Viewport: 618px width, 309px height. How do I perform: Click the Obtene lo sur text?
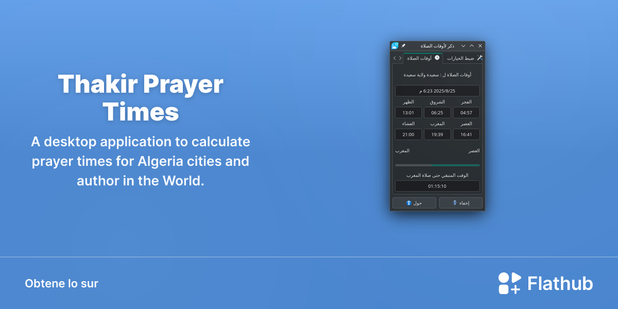pos(61,283)
